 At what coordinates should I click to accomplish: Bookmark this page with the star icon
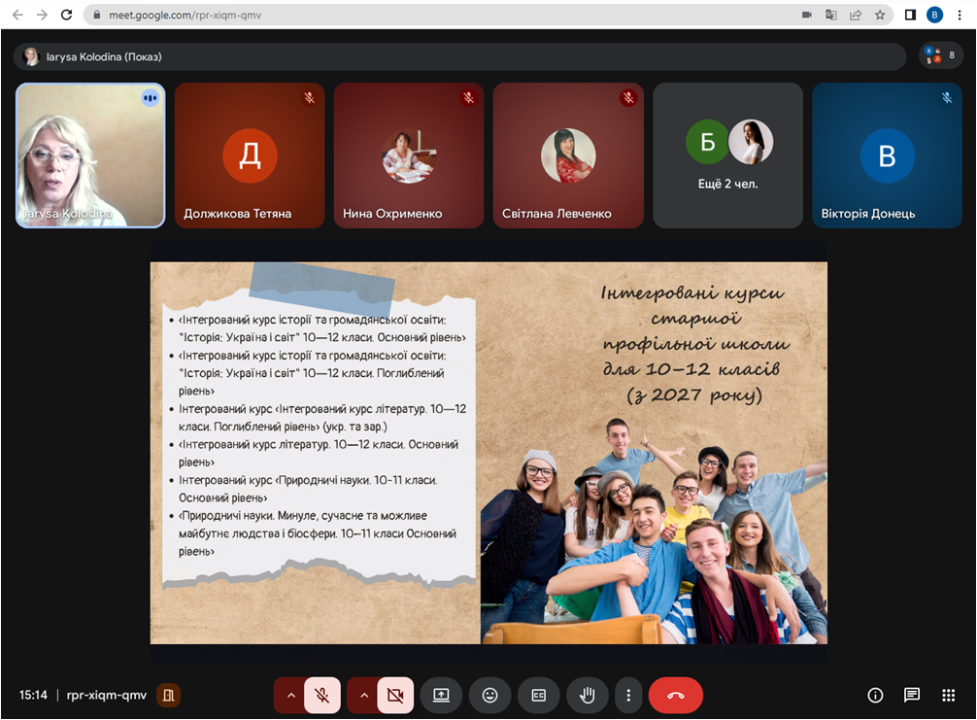point(880,15)
